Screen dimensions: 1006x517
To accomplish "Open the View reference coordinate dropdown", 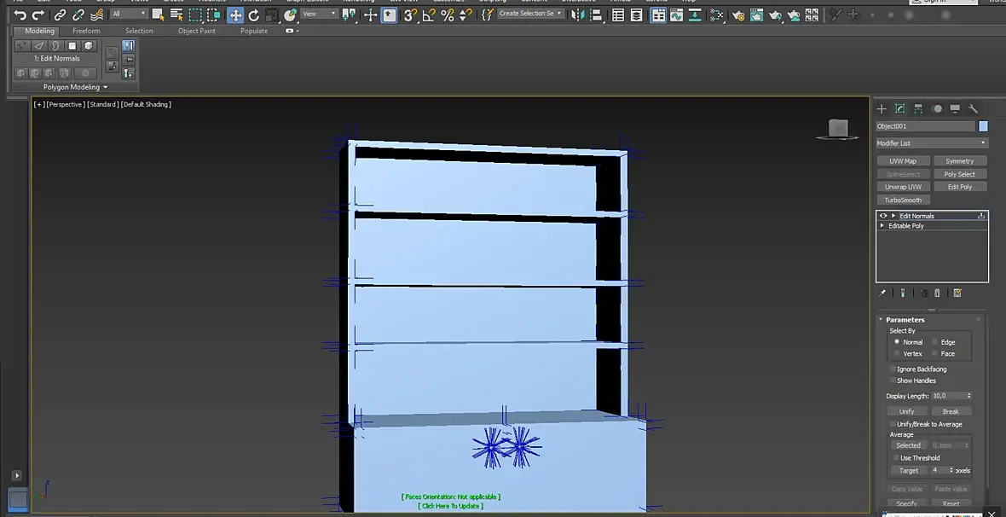I will [x=320, y=14].
